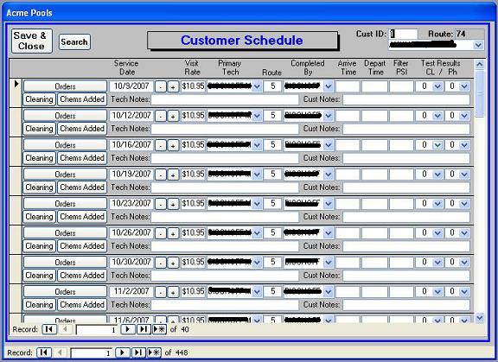Viewport: 498px width, 362px height.
Task: Click minus button on 10/9/2007 row
Action: (161, 86)
